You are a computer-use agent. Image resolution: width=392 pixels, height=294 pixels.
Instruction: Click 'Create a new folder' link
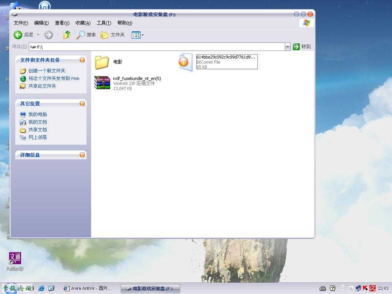coord(47,71)
